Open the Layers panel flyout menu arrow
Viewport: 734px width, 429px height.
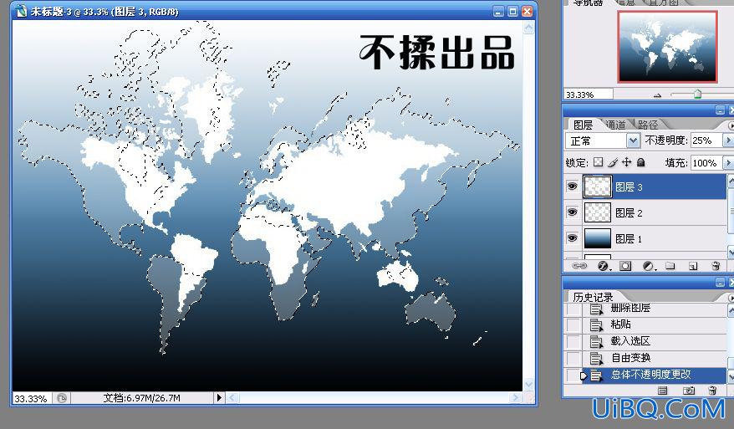[731, 125]
